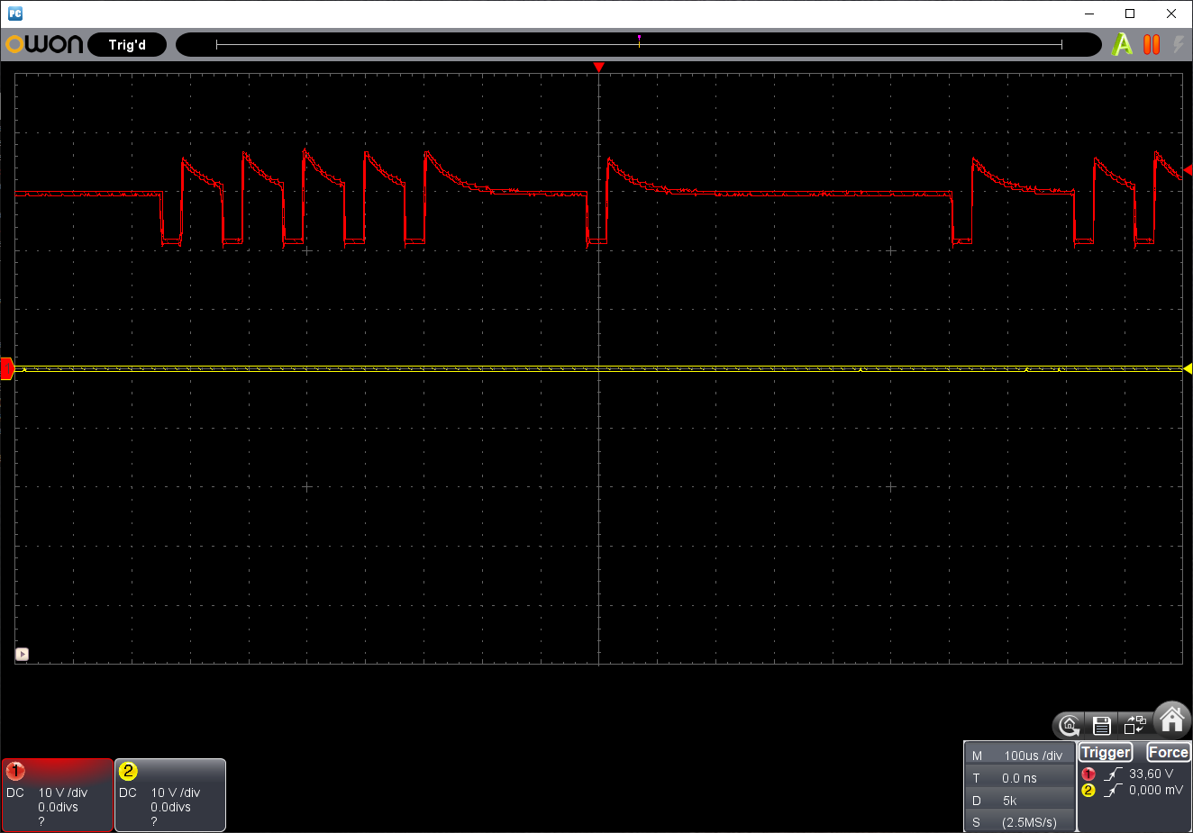Click the Trig'd status indicator
This screenshot has width=1193, height=833.
[x=127, y=45]
